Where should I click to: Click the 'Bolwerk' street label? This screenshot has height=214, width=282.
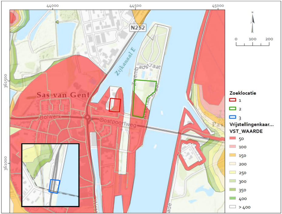(50, 117)
